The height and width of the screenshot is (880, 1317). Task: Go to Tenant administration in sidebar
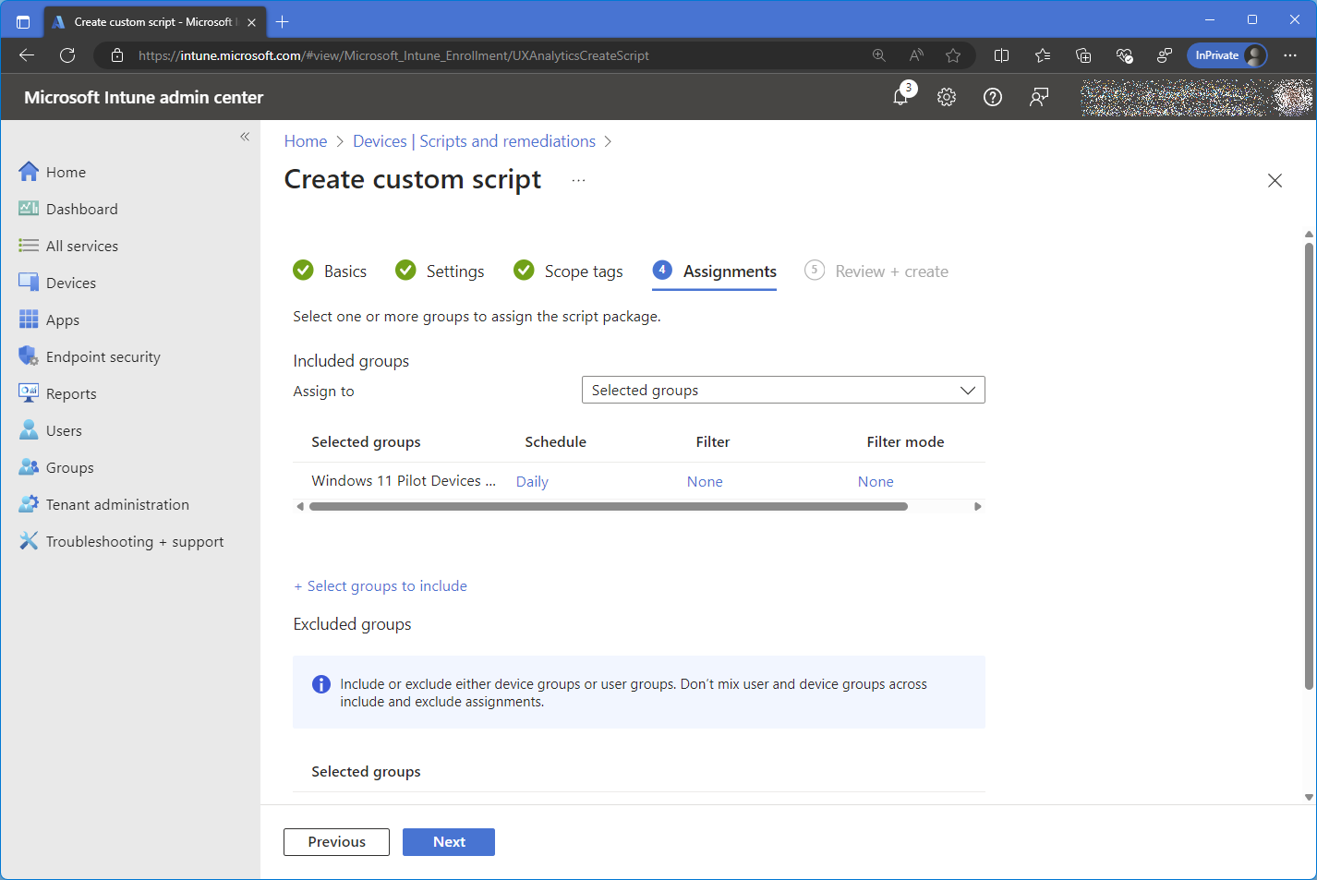coord(117,505)
